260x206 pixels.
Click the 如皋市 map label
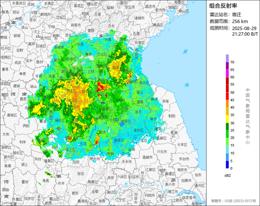(186, 181)
